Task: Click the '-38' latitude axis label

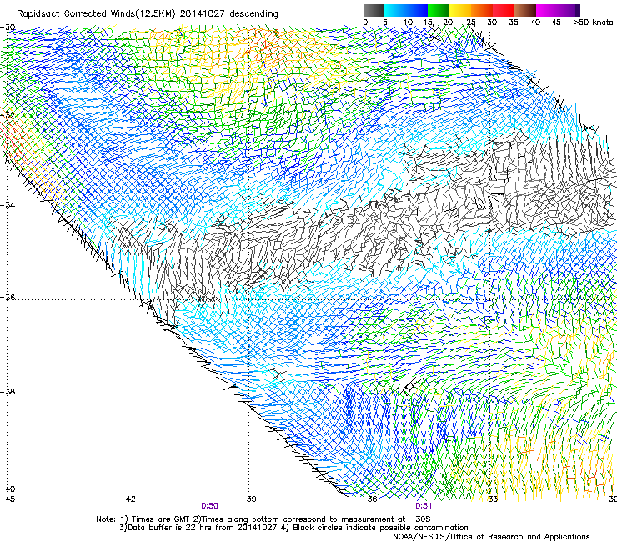Action: [8, 392]
